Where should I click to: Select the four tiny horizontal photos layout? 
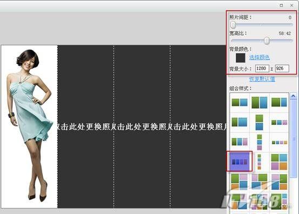(279, 142)
